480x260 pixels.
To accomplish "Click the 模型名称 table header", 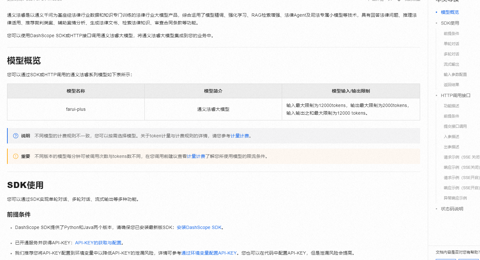I will tap(76, 91).
